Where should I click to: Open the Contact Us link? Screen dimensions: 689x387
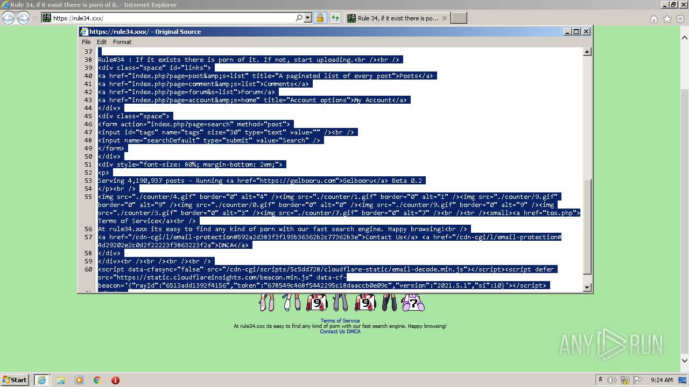(332, 332)
